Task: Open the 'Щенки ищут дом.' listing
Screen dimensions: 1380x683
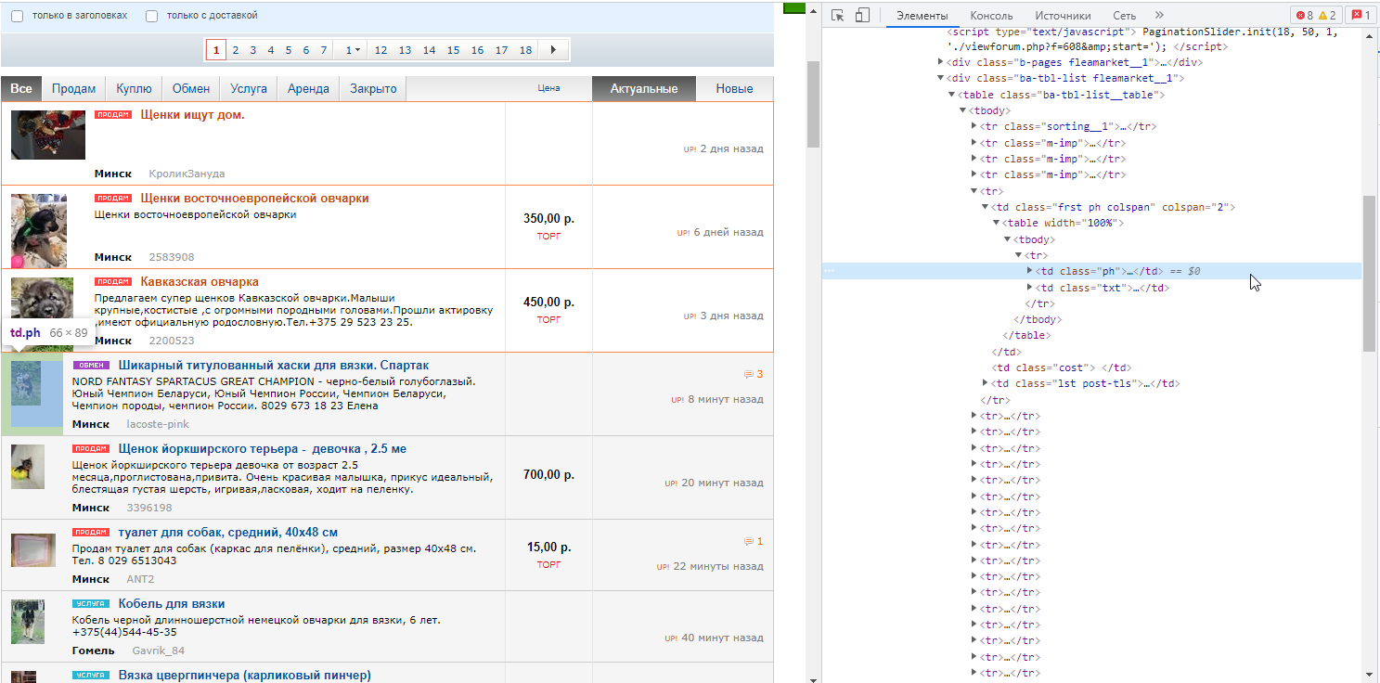Action: (192, 115)
